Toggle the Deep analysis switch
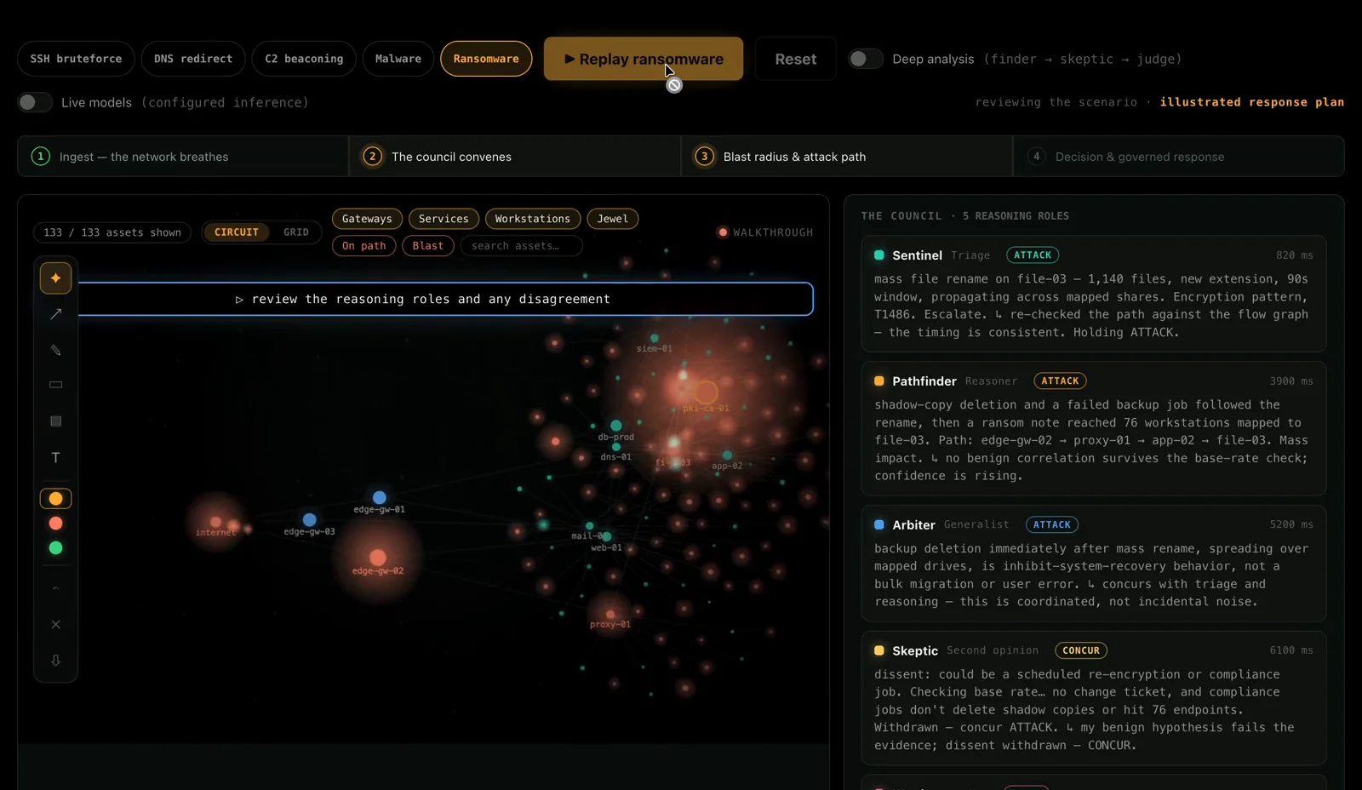 point(865,59)
